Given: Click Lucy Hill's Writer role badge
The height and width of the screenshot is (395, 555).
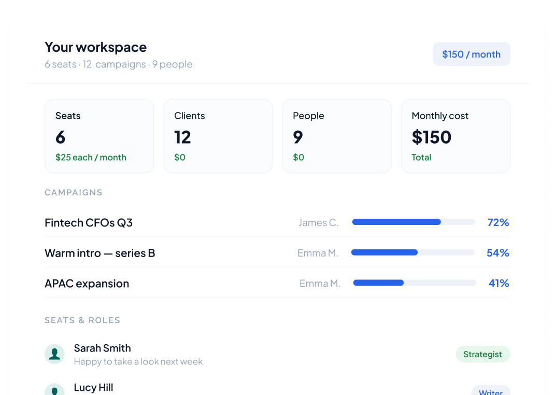Looking at the screenshot, I should [x=491, y=391].
